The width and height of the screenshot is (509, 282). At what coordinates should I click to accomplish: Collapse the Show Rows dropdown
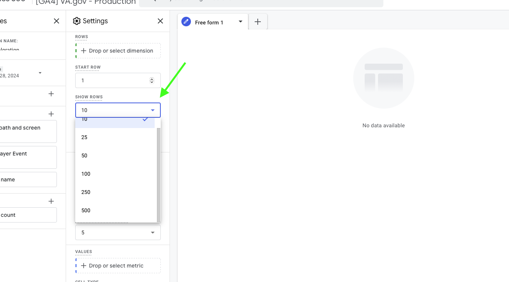click(153, 110)
